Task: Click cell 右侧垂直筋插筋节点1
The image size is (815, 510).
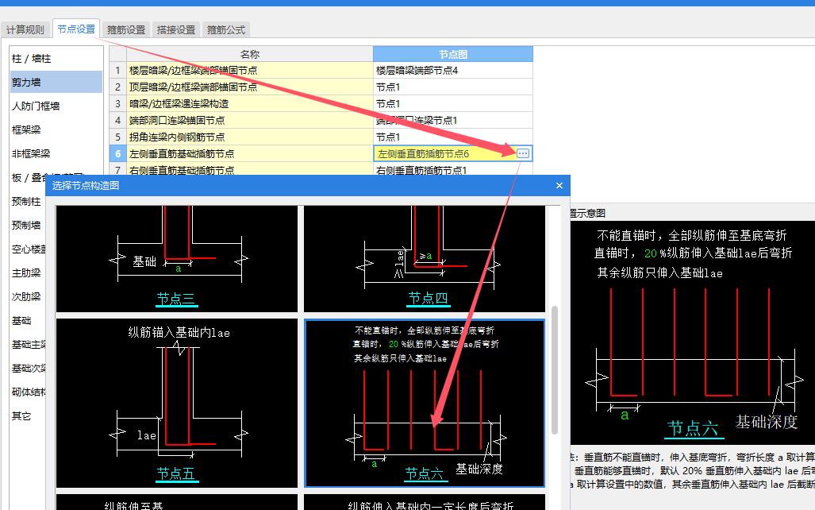Action: pyautogui.click(x=452, y=170)
